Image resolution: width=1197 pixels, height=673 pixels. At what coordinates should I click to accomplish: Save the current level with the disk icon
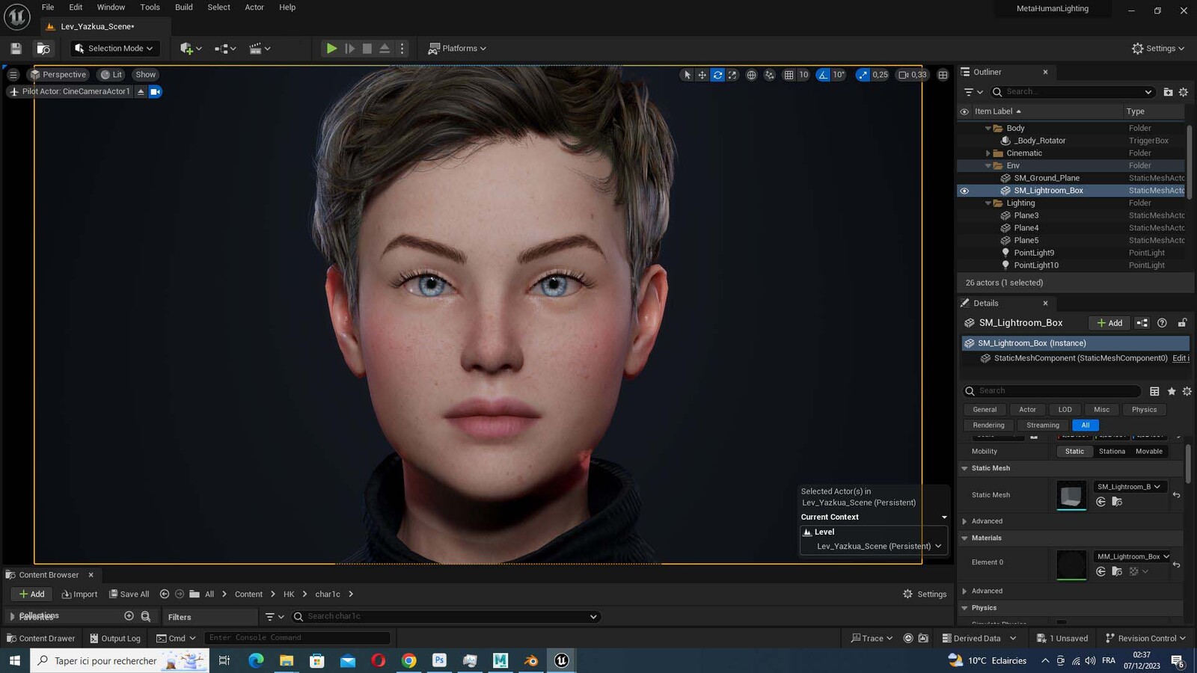pyautogui.click(x=16, y=49)
